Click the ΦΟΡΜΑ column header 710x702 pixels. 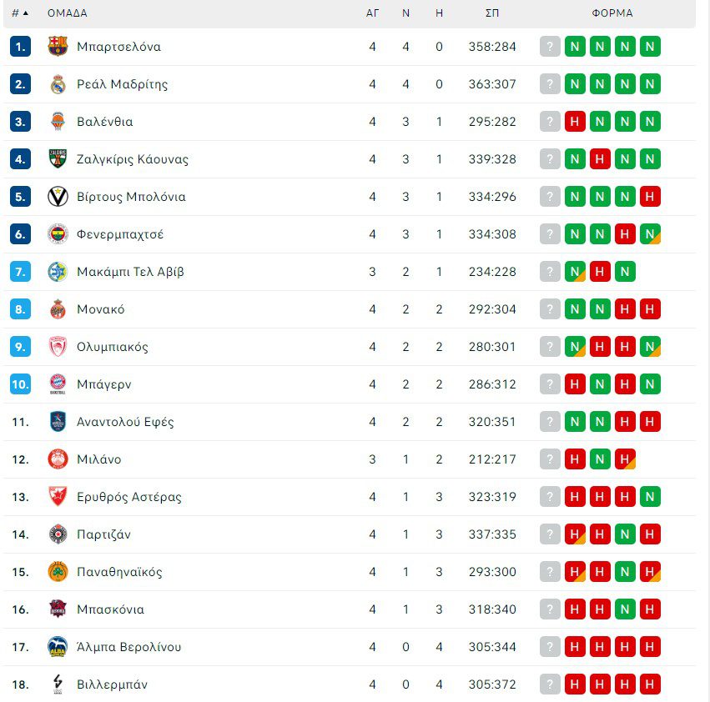coord(612,13)
